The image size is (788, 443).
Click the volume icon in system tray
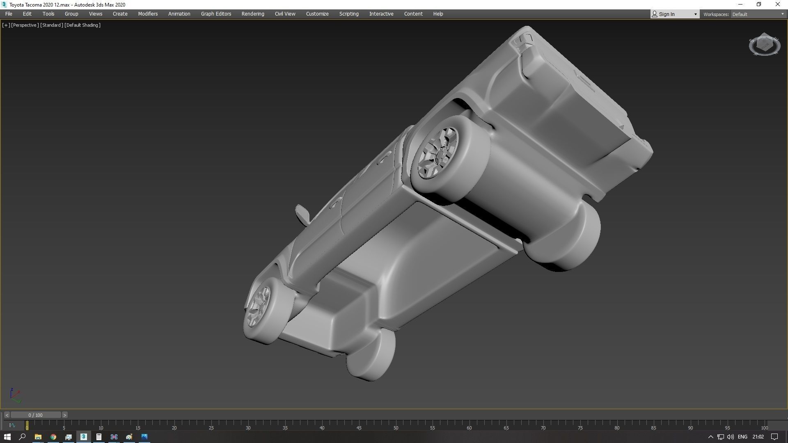click(x=730, y=437)
